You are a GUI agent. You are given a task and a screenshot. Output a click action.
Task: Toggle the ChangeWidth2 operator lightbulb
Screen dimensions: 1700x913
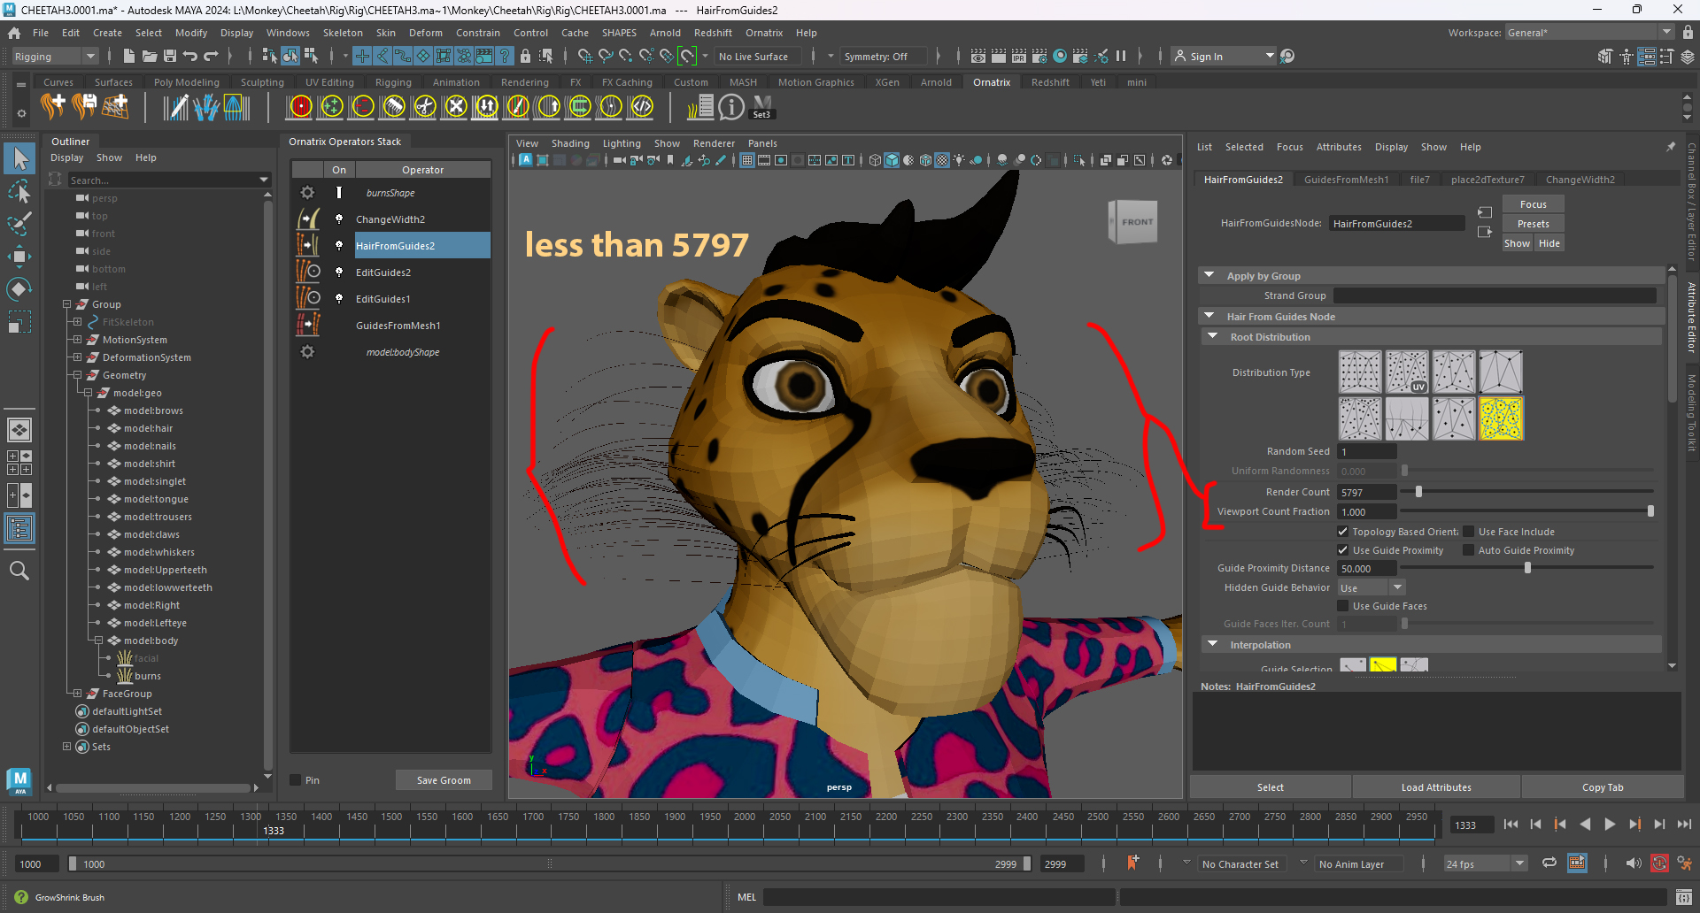click(x=338, y=219)
